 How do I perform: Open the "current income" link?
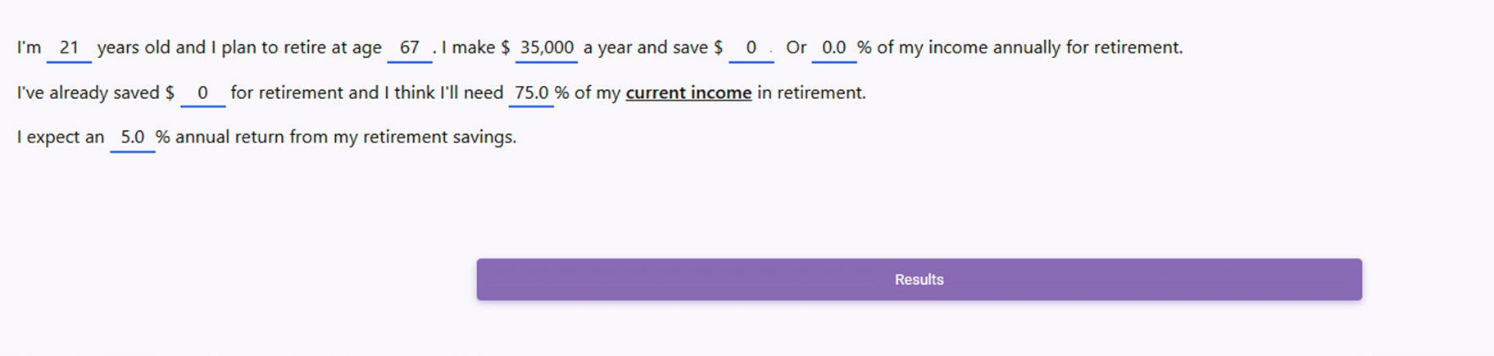click(x=688, y=93)
